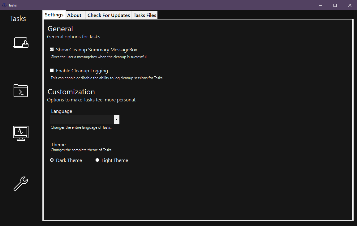357x226 pixels.
Task: Click the Customization section heading
Action: point(71,92)
